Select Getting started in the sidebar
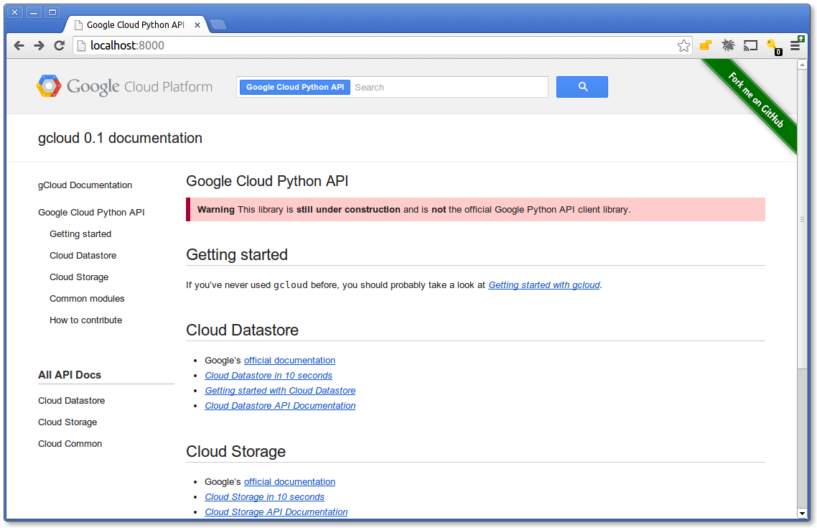Screen dimensions: 817x528 click(x=80, y=234)
